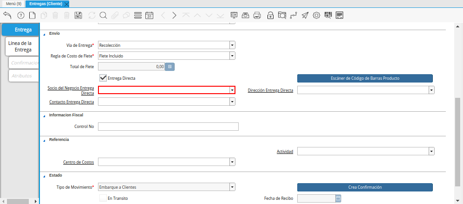Collapse the Informacion Fiscal section
The image size is (463, 204).
pyautogui.click(x=44, y=115)
